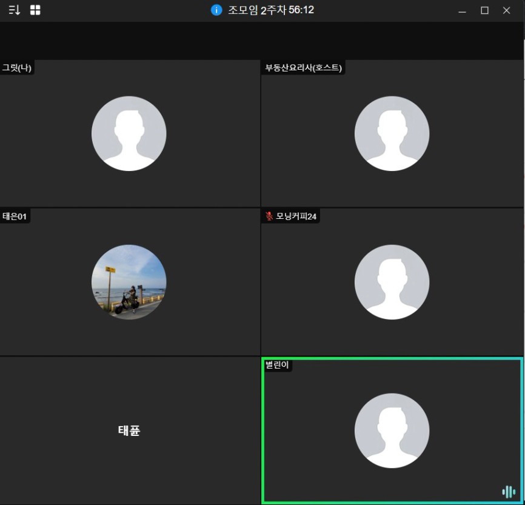Select the 부동산요리사(호스트) name label

point(303,68)
